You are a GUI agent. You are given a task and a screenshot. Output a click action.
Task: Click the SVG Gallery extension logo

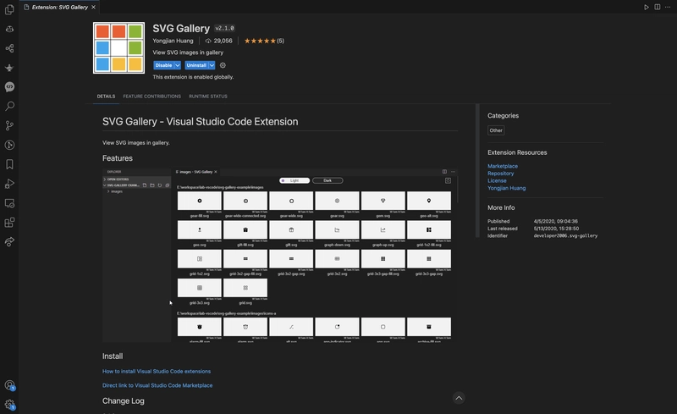[x=118, y=48]
